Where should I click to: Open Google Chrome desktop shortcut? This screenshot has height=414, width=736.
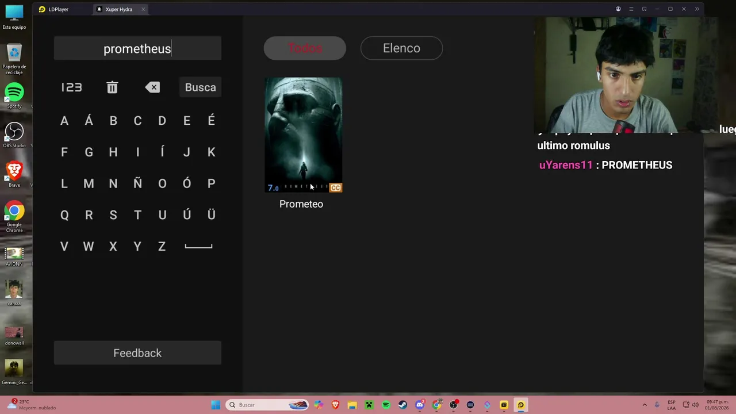14,217
